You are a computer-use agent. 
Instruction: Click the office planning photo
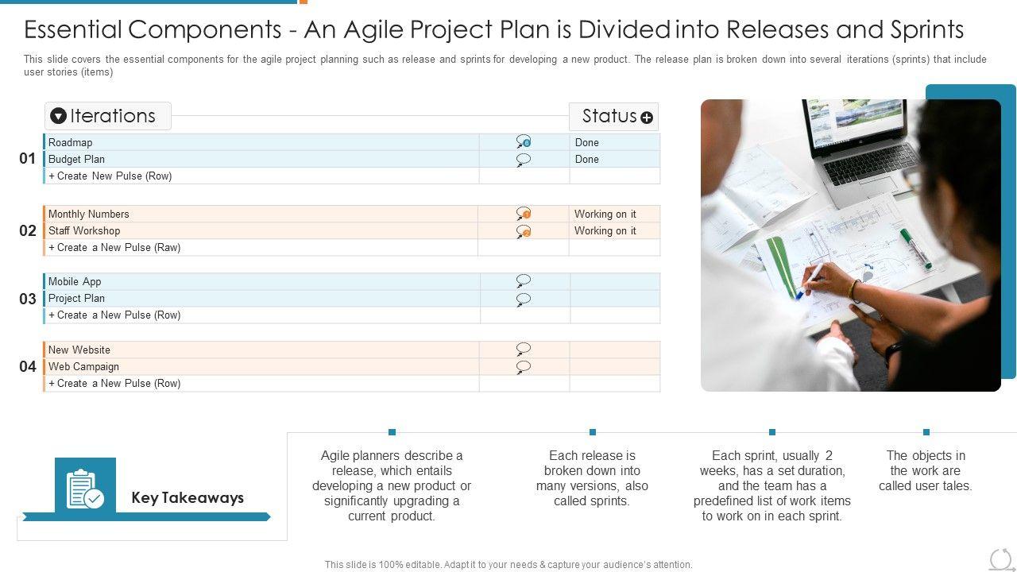pos(850,245)
